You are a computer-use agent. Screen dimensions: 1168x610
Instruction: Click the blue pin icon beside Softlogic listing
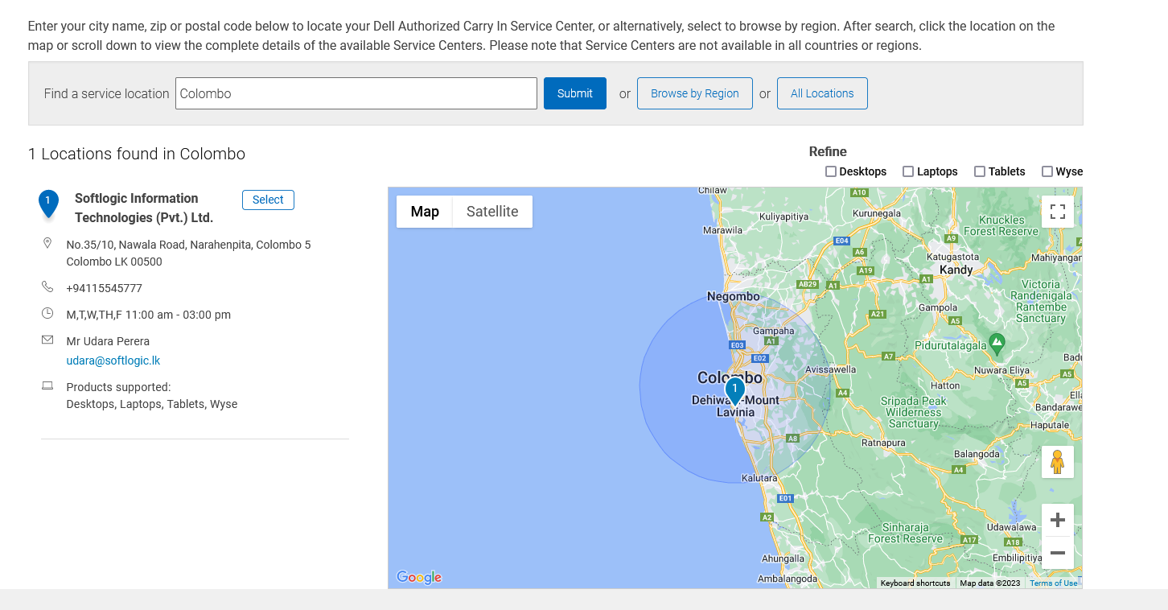(48, 204)
